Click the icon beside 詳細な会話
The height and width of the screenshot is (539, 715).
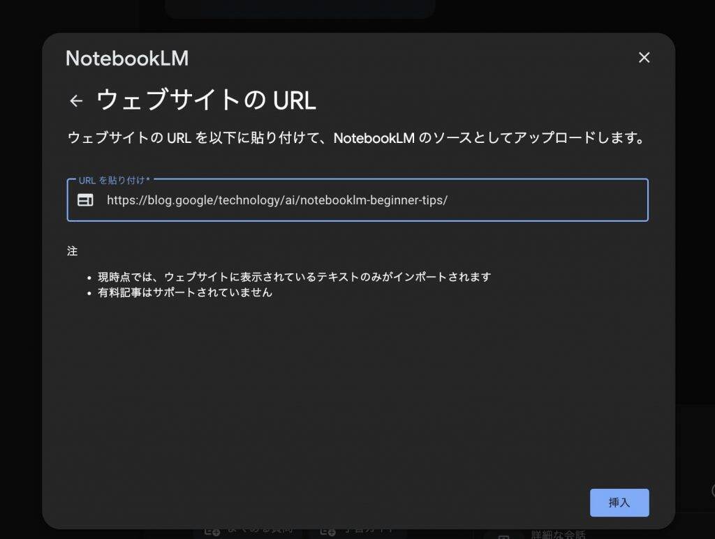point(504,534)
